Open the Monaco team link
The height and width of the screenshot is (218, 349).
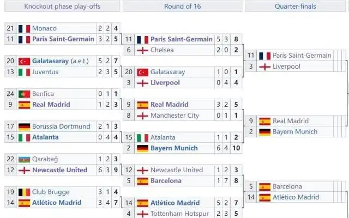[44, 28]
